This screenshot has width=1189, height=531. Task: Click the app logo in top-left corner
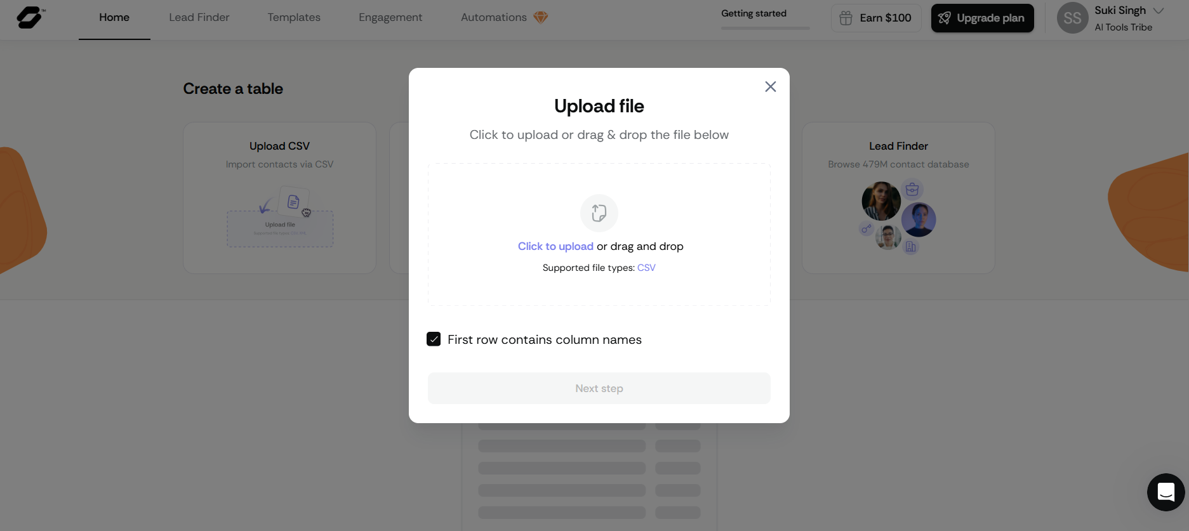pyautogui.click(x=29, y=18)
